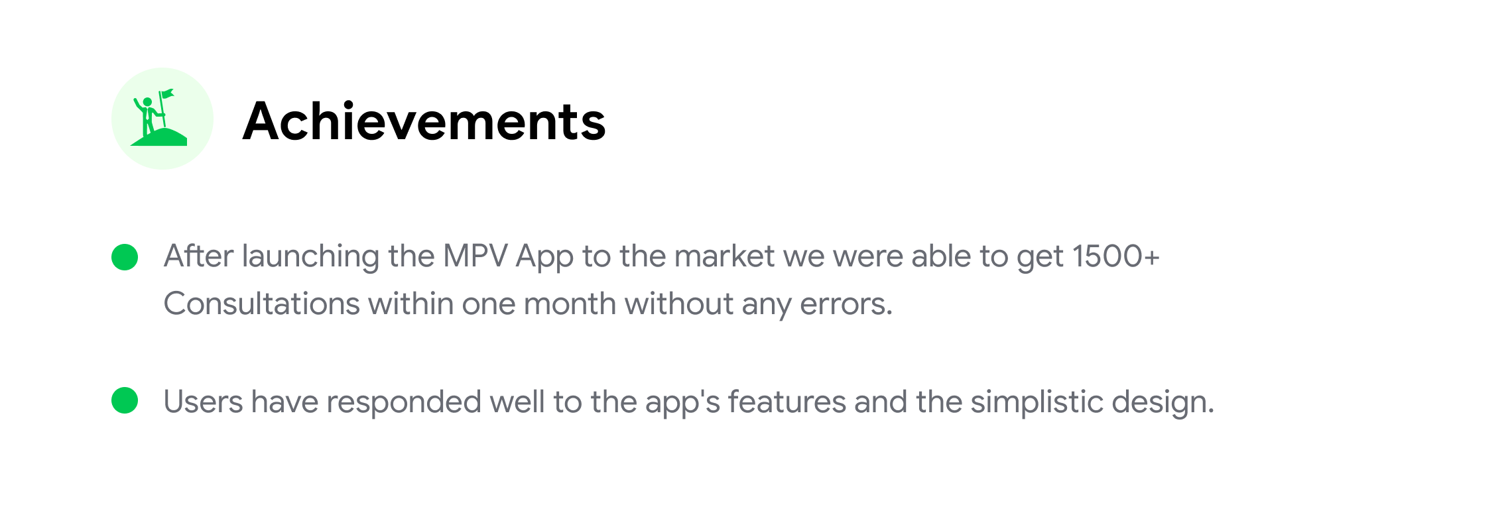
Task: Click the word "Users" in the second bullet
Action: 203,402
